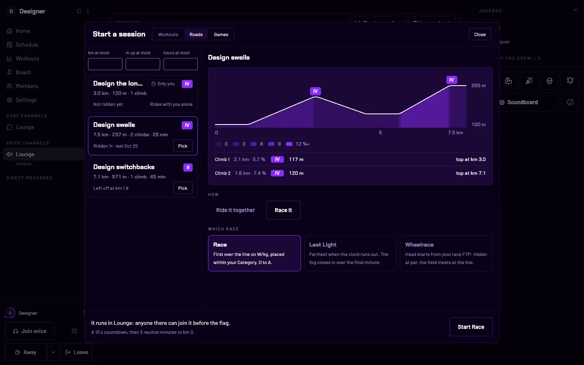Focus the hours at most field

pyautogui.click(x=180, y=64)
